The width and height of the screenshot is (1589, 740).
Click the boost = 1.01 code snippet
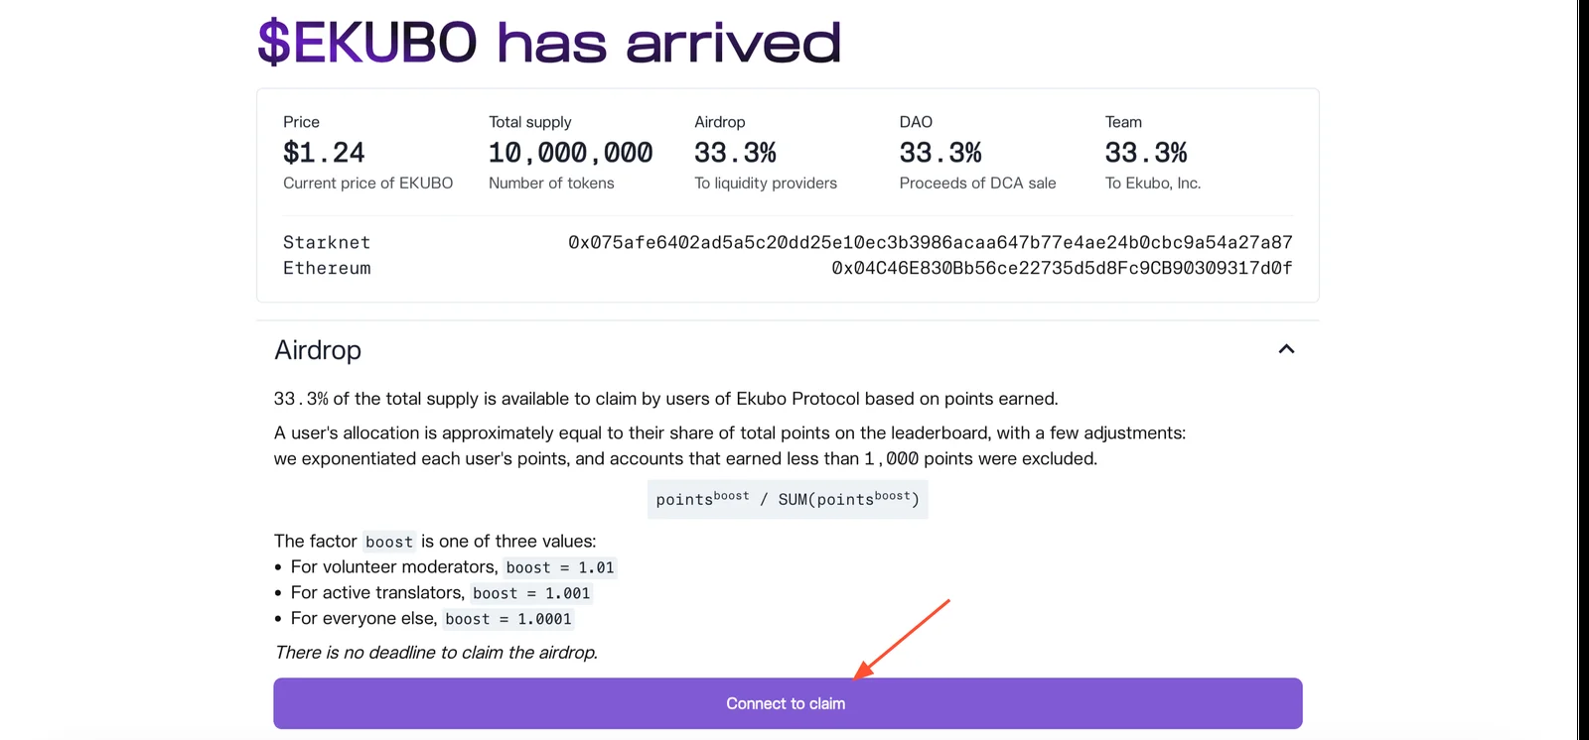[560, 567]
